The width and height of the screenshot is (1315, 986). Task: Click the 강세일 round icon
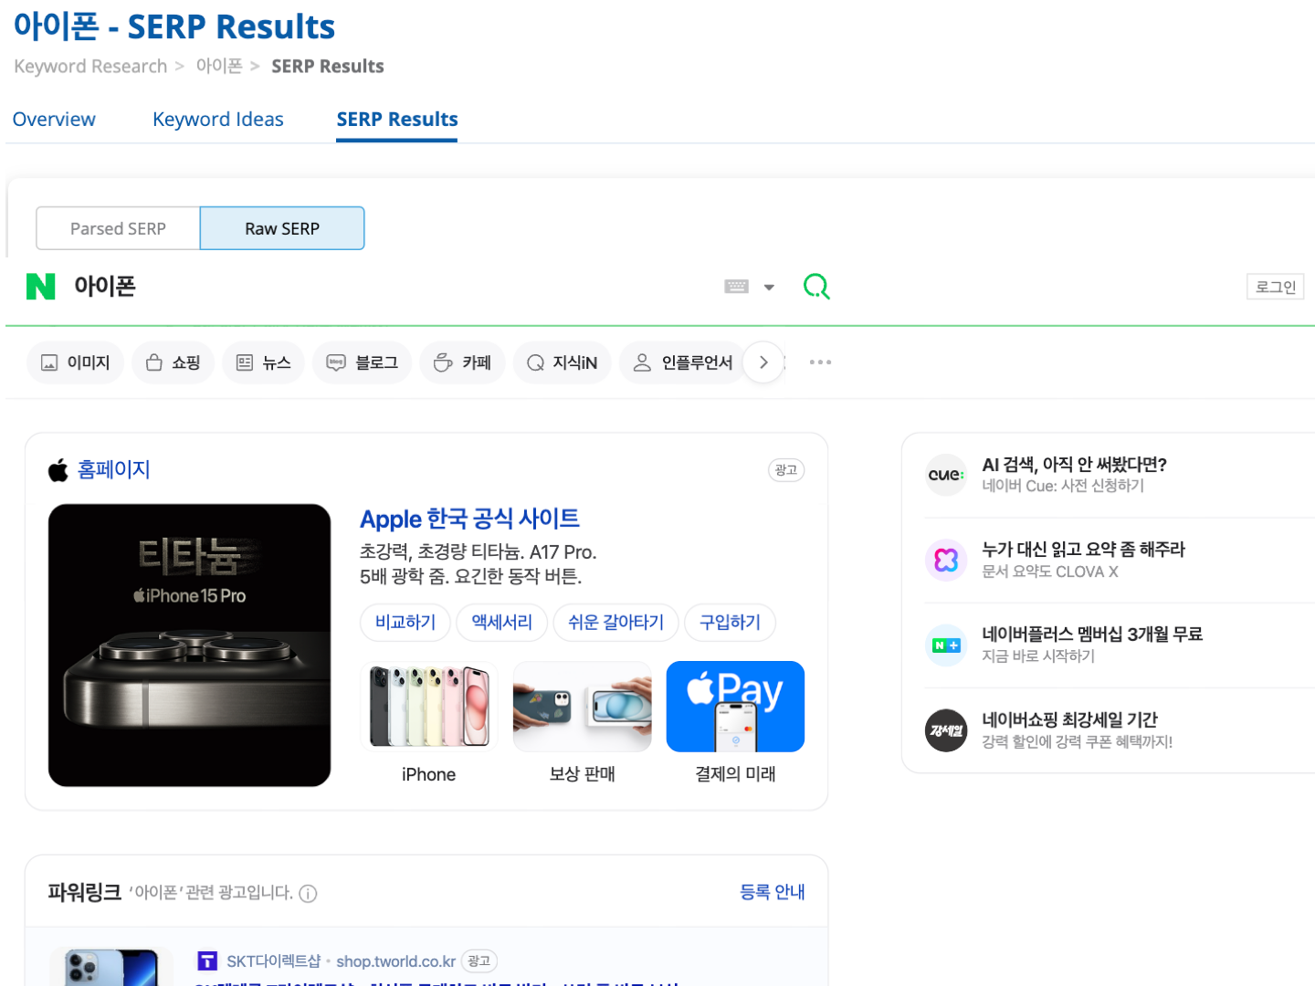(x=946, y=730)
